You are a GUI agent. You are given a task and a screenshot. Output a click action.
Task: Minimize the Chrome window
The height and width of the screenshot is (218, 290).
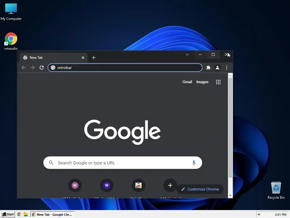coord(200,54)
